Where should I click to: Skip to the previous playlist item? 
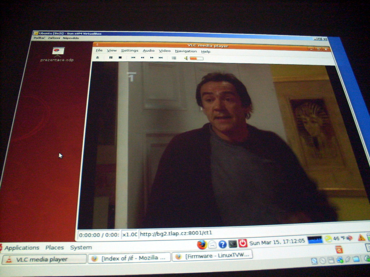pyautogui.click(x=133, y=57)
